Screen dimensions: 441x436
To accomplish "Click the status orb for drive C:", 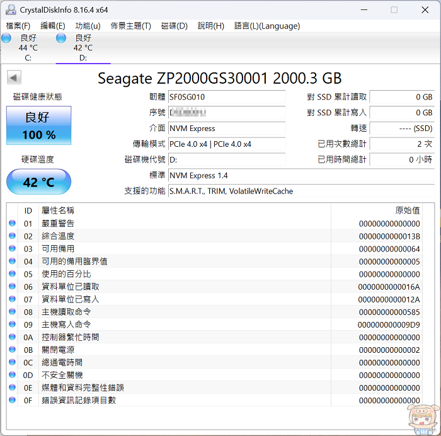I will tap(6, 38).
